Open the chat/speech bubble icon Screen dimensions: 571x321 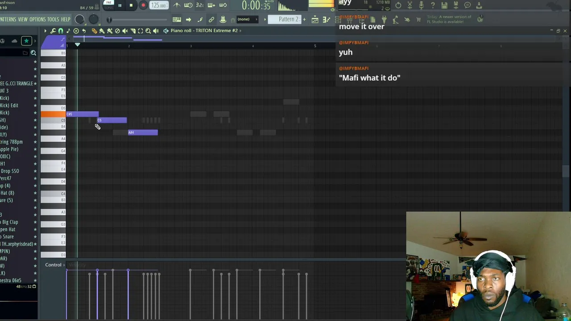tap(468, 5)
